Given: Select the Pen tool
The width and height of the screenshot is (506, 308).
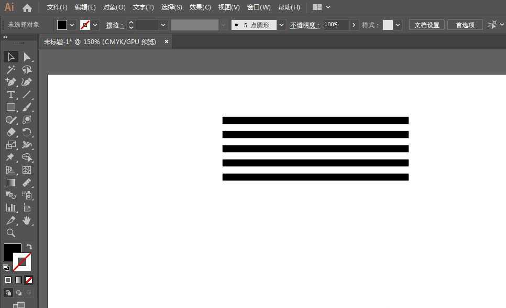Looking at the screenshot, I should click(x=10, y=82).
